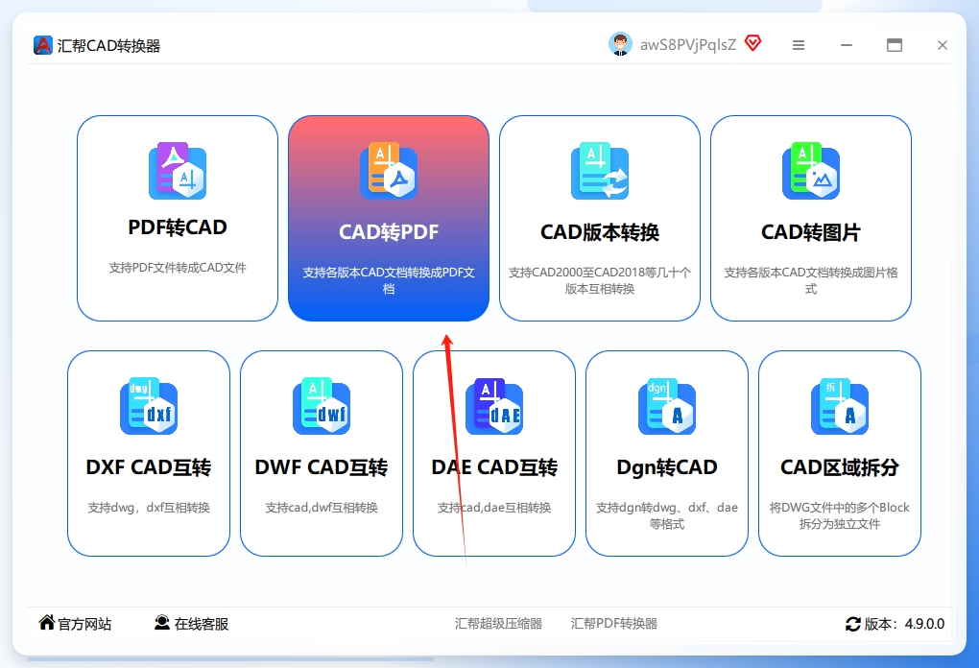Select the CAD转图片 title
This screenshot has width=979, height=668.
(810, 232)
